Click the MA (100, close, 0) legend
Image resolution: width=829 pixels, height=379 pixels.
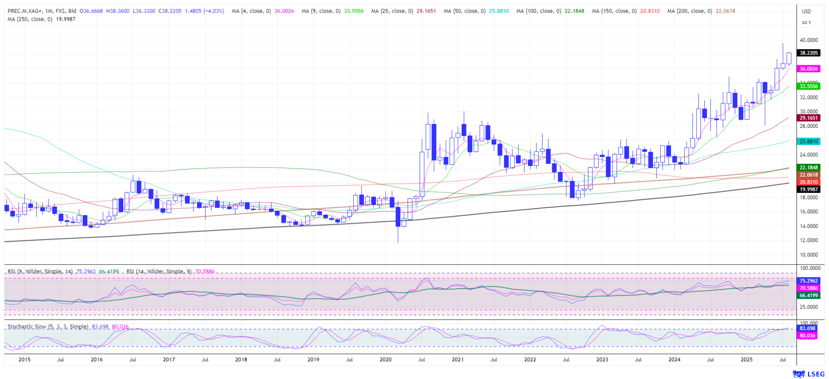(x=538, y=11)
